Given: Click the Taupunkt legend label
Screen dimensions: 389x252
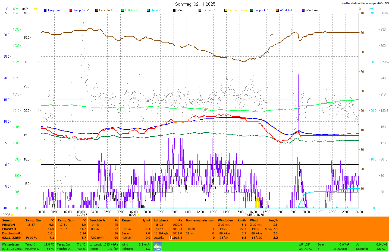Looking at the screenshot, I should [x=261, y=10].
